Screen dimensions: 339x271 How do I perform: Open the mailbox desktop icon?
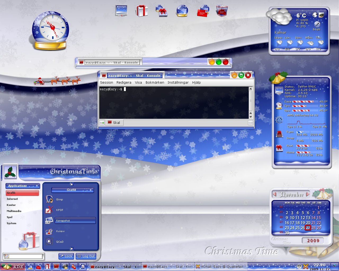coord(222,11)
